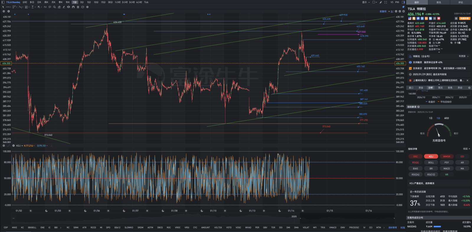Viewport: 472px width, 232px height.
Task: Open the layout square dropdown
Action: (375, 2)
